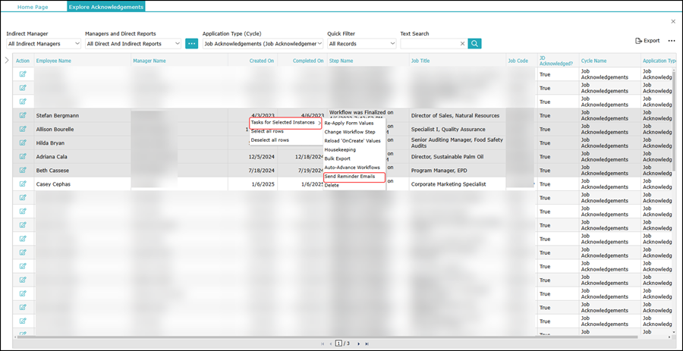Click inside the Text Search input field
This screenshot has width=683, height=351.
pos(429,44)
